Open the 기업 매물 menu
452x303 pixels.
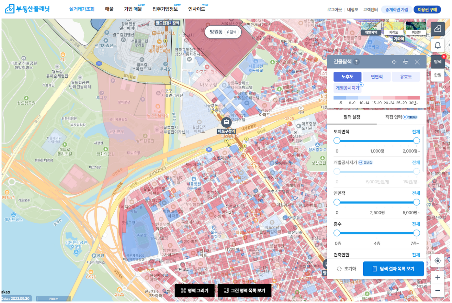click(134, 9)
